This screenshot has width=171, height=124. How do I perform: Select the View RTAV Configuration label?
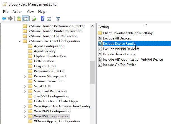pyautogui.click(x=52, y=111)
